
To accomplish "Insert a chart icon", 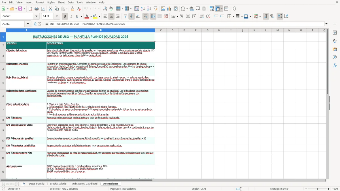I will pos(169,9).
